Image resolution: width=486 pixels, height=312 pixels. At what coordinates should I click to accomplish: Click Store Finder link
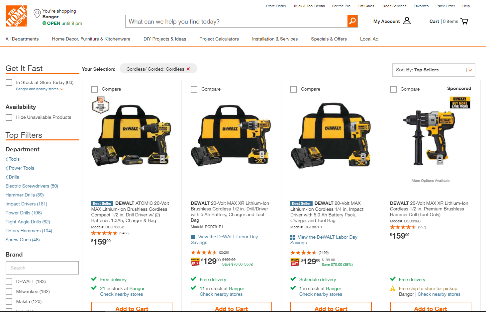276,6
